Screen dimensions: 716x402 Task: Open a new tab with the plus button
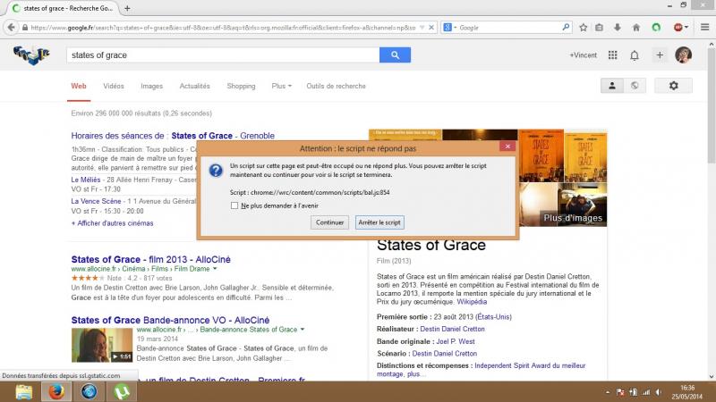(127, 8)
